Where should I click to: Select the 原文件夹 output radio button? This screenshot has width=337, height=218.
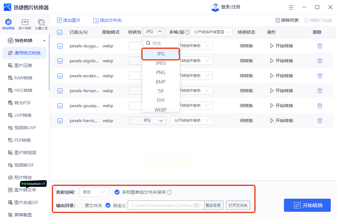click(x=80, y=206)
